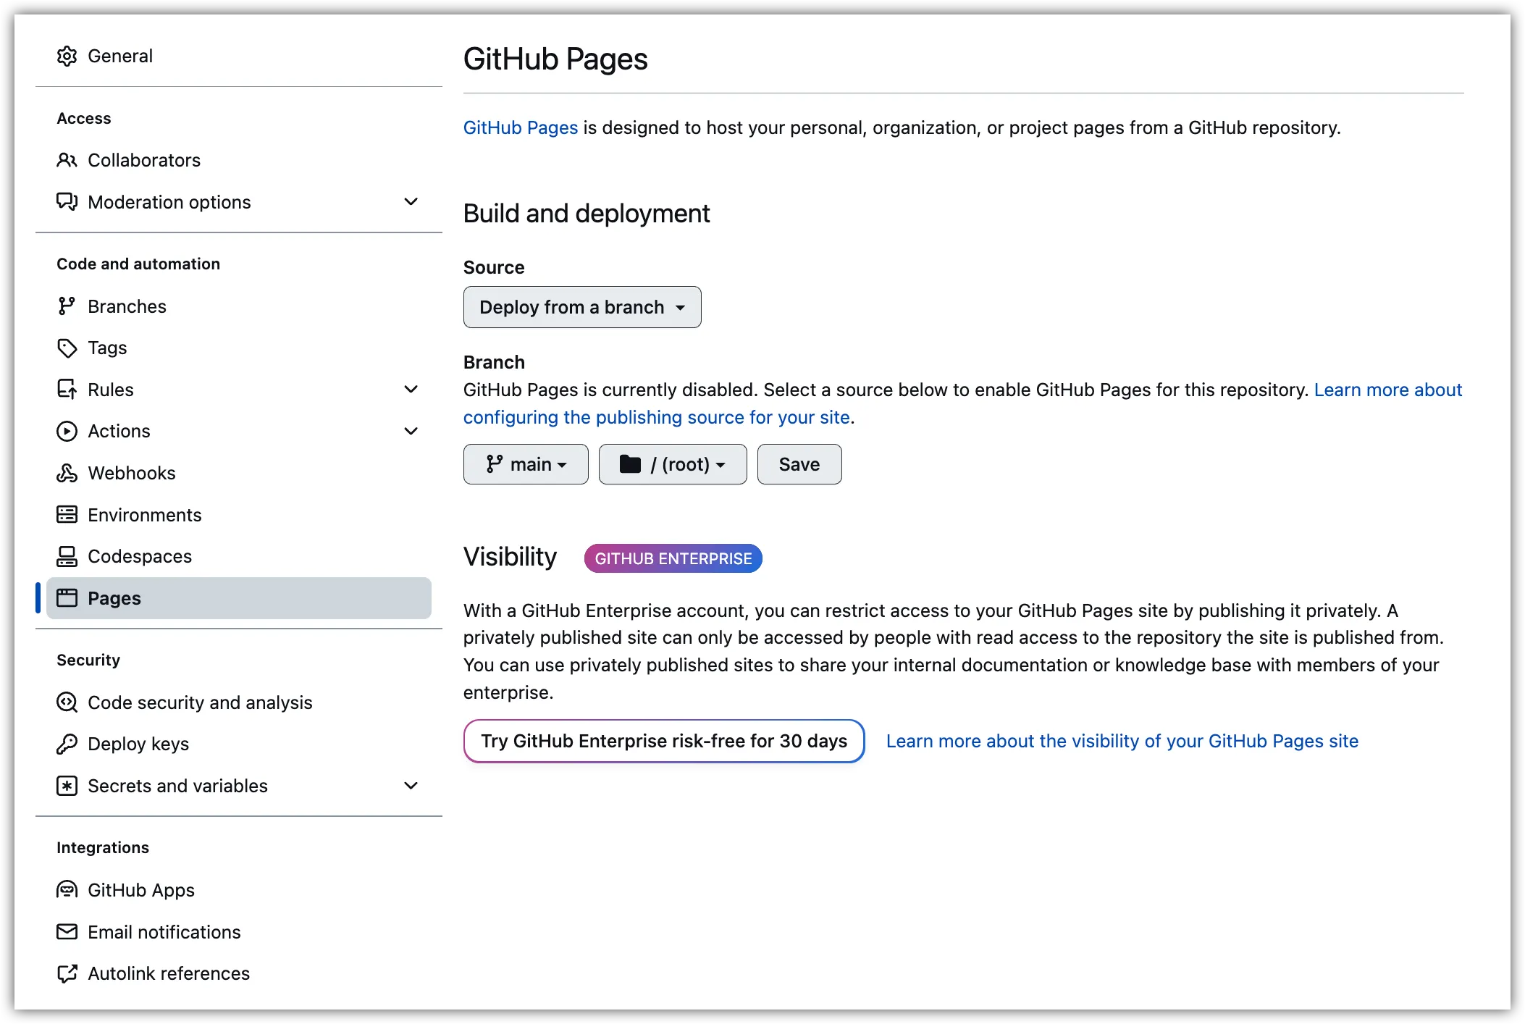Click the Deploy keys key icon
The image size is (1525, 1024).
[67, 744]
